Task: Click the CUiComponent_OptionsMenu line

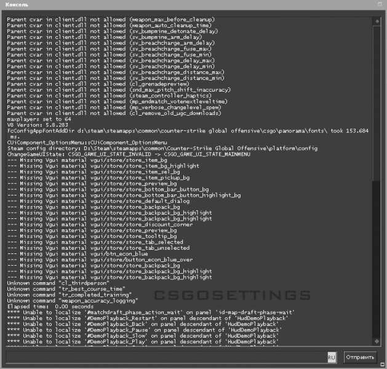Action: coord(87,143)
